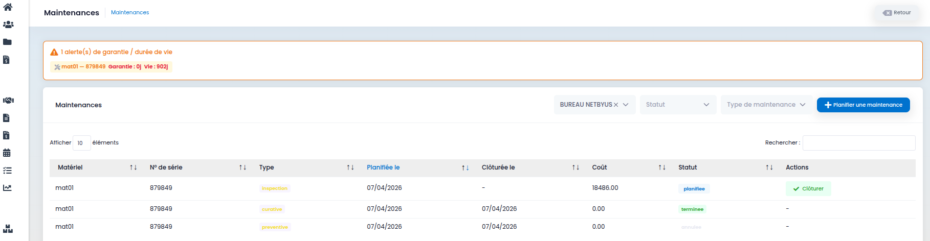Follow the Maintenances breadcrumb link
Image resolution: width=930 pixels, height=241 pixels.
pos(130,12)
